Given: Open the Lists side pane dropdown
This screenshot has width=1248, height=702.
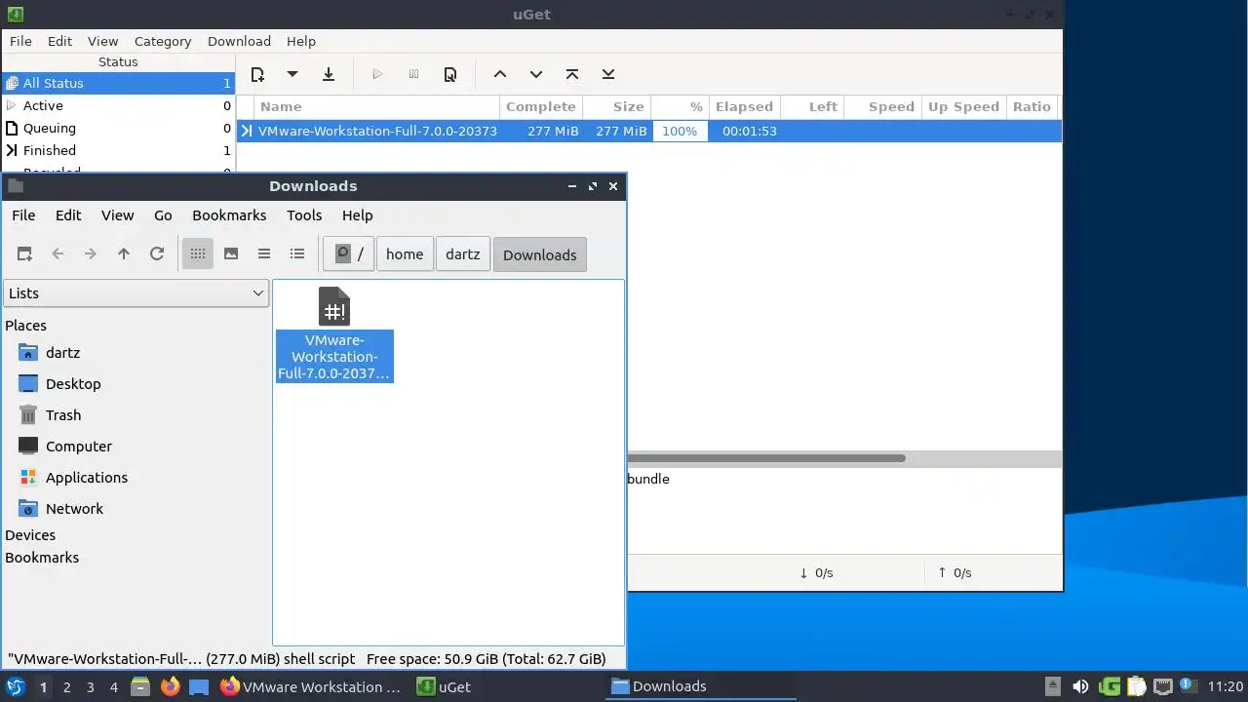Looking at the screenshot, I should pos(136,292).
